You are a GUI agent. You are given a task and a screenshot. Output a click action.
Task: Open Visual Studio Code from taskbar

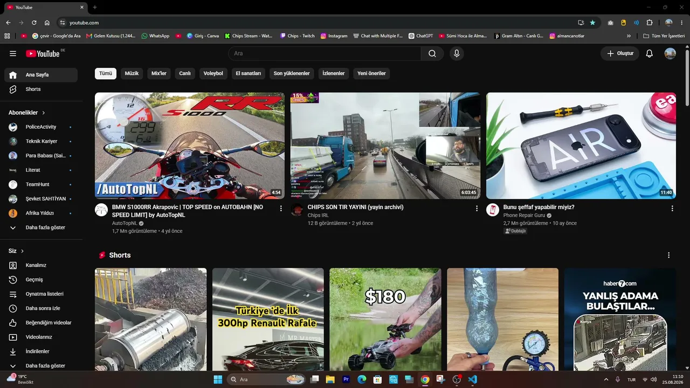click(473, 379)
